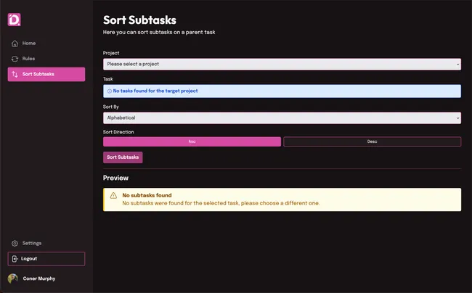Click the Sort Subtasks arrows icon
Screen dimensions: 472x293
(x=15, y=74)
